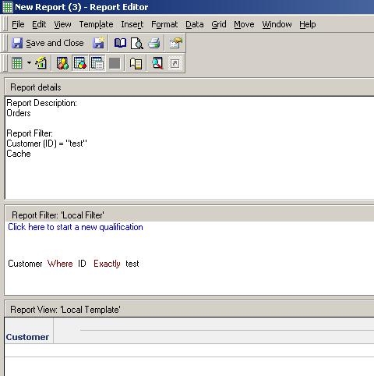Open print preview magnifier page icon
This screenshot has height=376, width=374.
[137, 43]
